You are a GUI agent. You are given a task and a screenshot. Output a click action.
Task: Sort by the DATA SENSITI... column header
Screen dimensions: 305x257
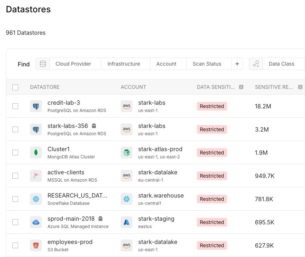pyautogui.click(x=216, y=87)
